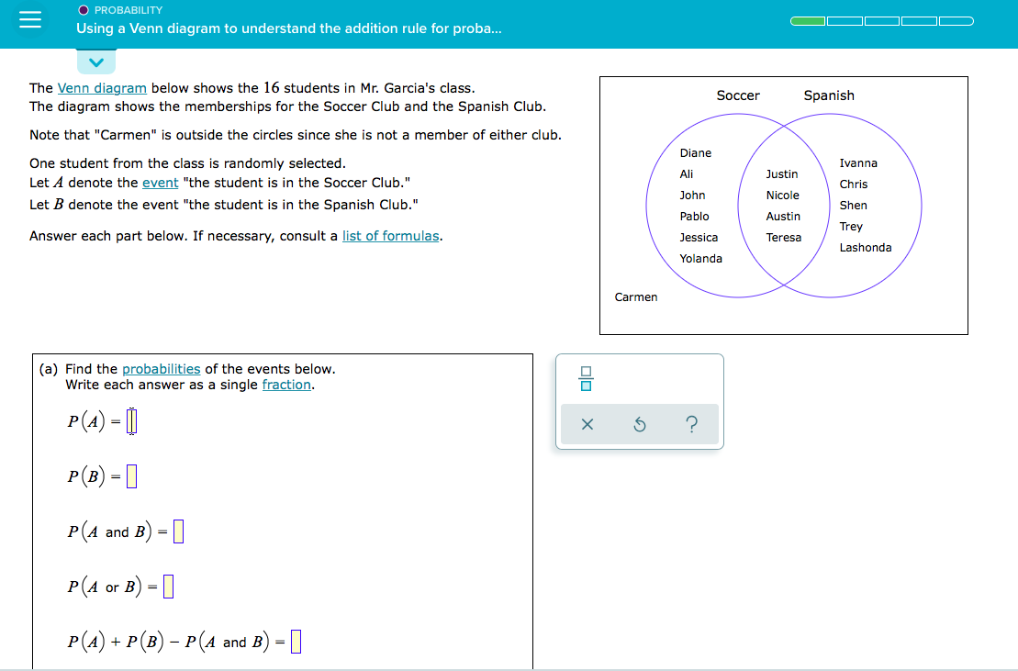Viewport: 1018px width, 671px height.
Task: Click the P(A)+P(B)−P(A and B) answer field
Action: tap(296, 641)
